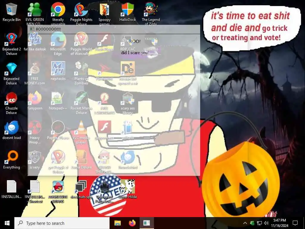Image resolution: width=305 pixels, height=229 pixels.
Task: Click the Type here to search box
Action: (62, 223)
